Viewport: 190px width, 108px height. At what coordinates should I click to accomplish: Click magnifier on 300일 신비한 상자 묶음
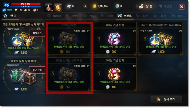[x=53, y=74]
